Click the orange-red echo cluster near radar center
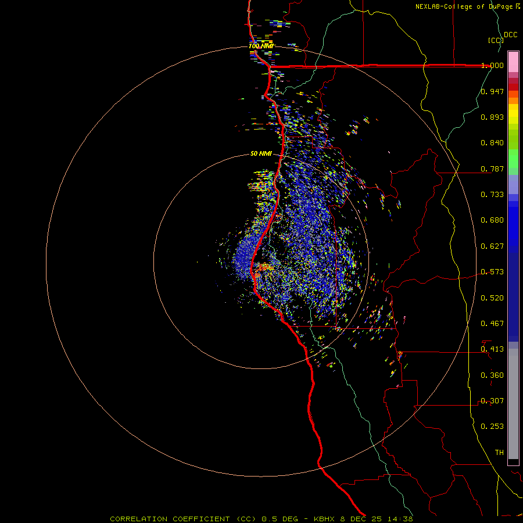Screen dimensions: 523x523 [264, 267]
